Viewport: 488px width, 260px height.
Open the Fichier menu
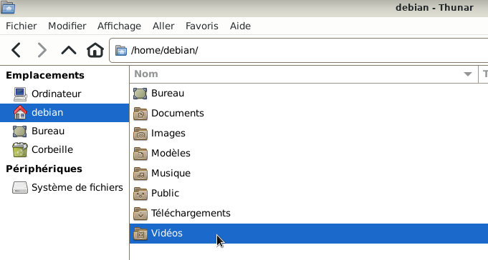[21, 26]
